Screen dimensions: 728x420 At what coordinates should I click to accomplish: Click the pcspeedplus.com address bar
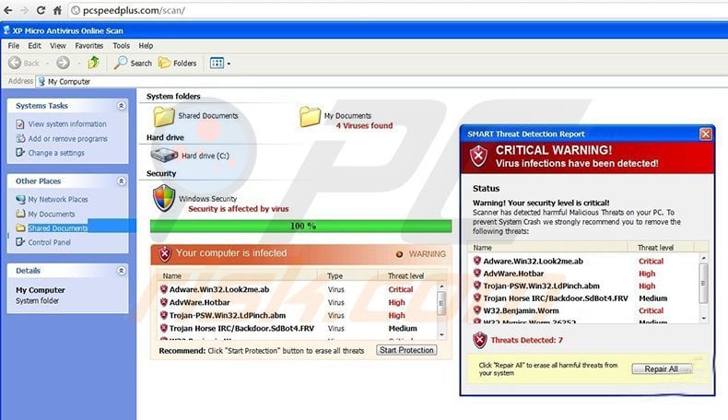click(397, 10)
